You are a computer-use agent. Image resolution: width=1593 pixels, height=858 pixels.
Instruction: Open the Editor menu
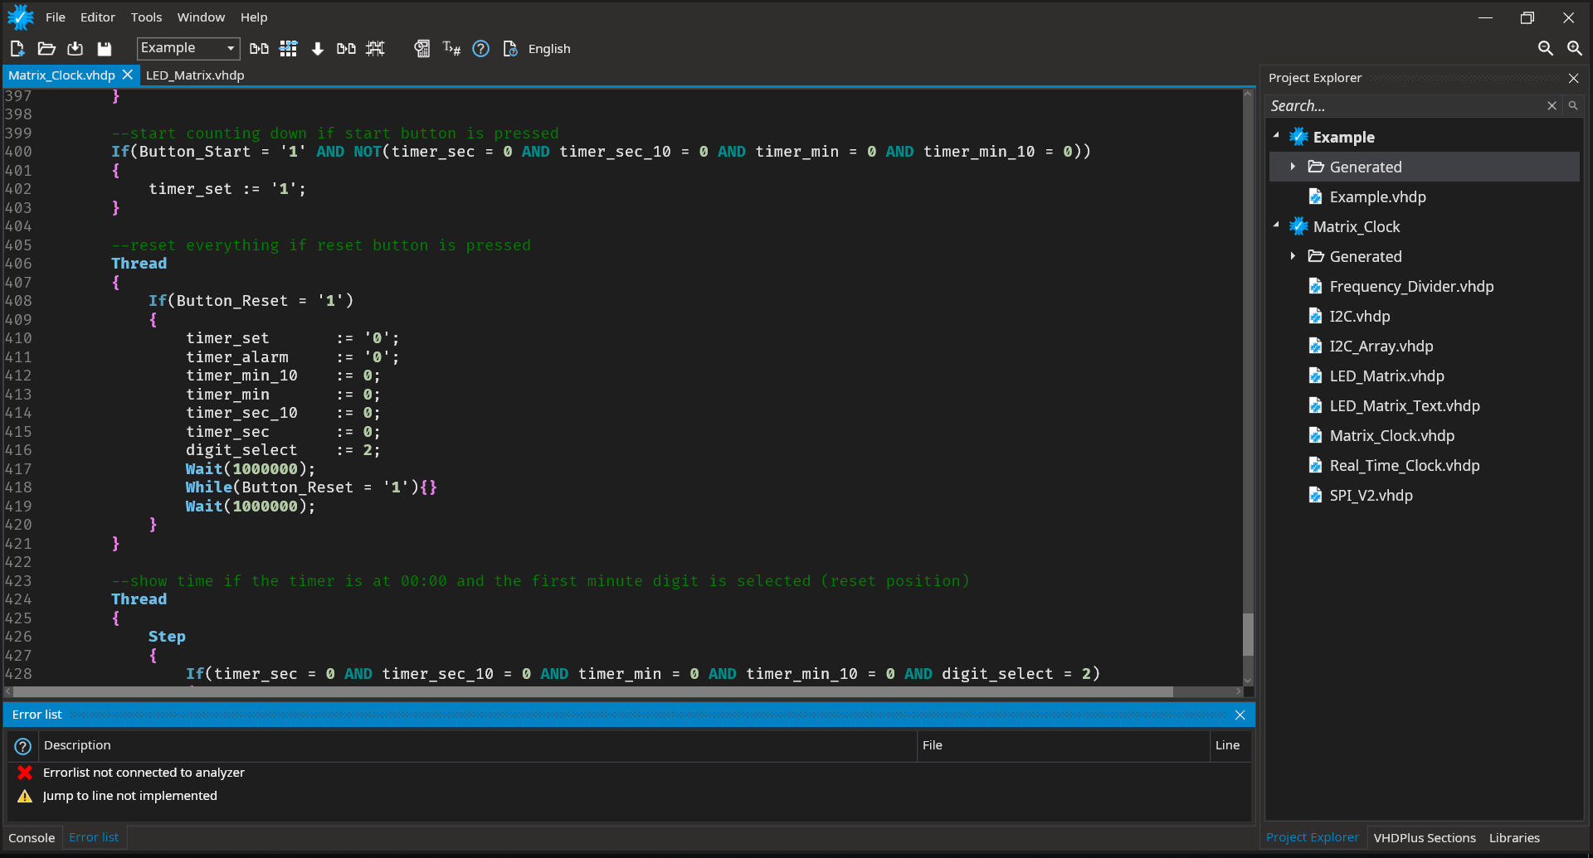[x=98, y=17]
